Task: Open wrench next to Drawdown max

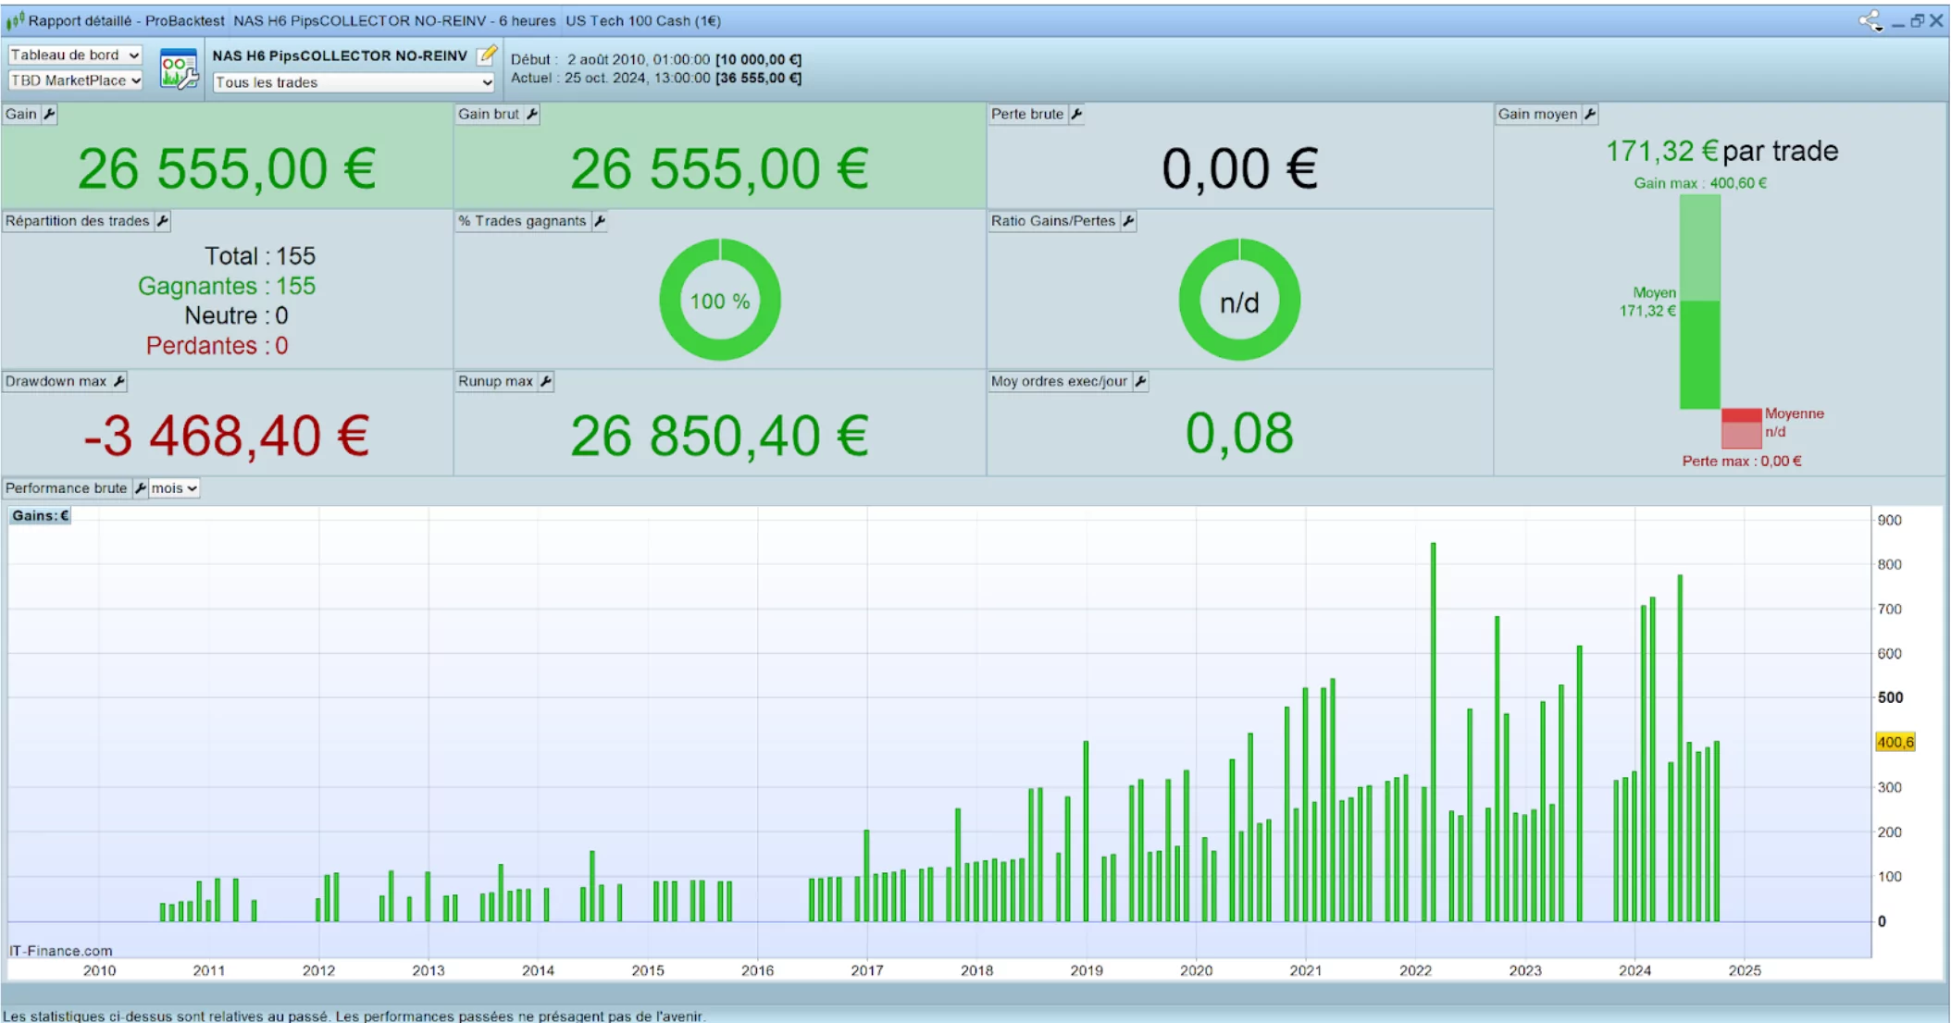Action: tap(119, 381)
